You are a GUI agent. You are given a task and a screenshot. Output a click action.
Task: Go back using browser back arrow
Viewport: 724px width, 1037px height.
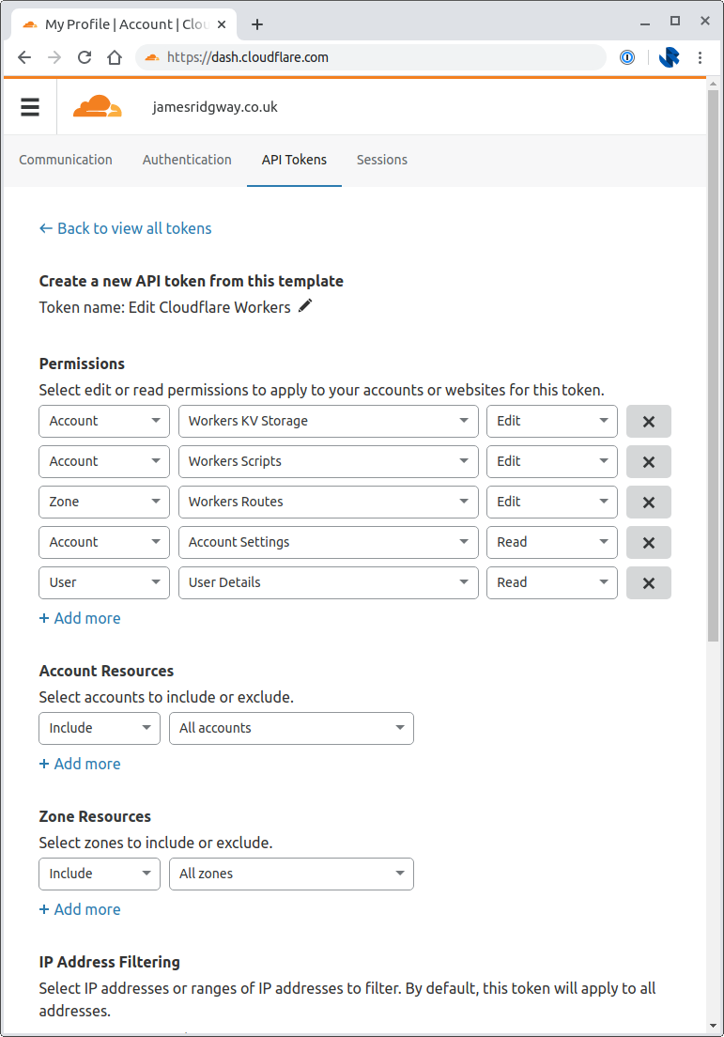tap(24, 57)
